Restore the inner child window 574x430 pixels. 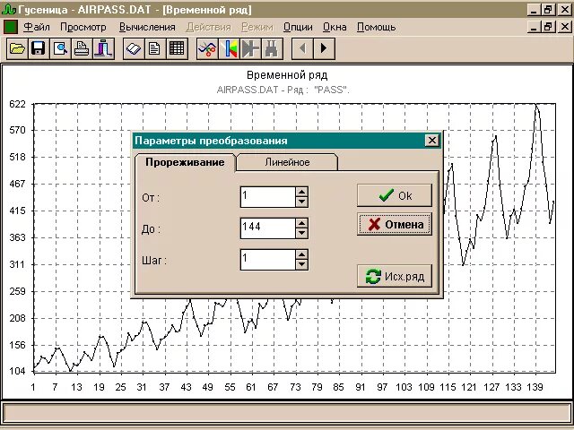[x=548, y=27]
